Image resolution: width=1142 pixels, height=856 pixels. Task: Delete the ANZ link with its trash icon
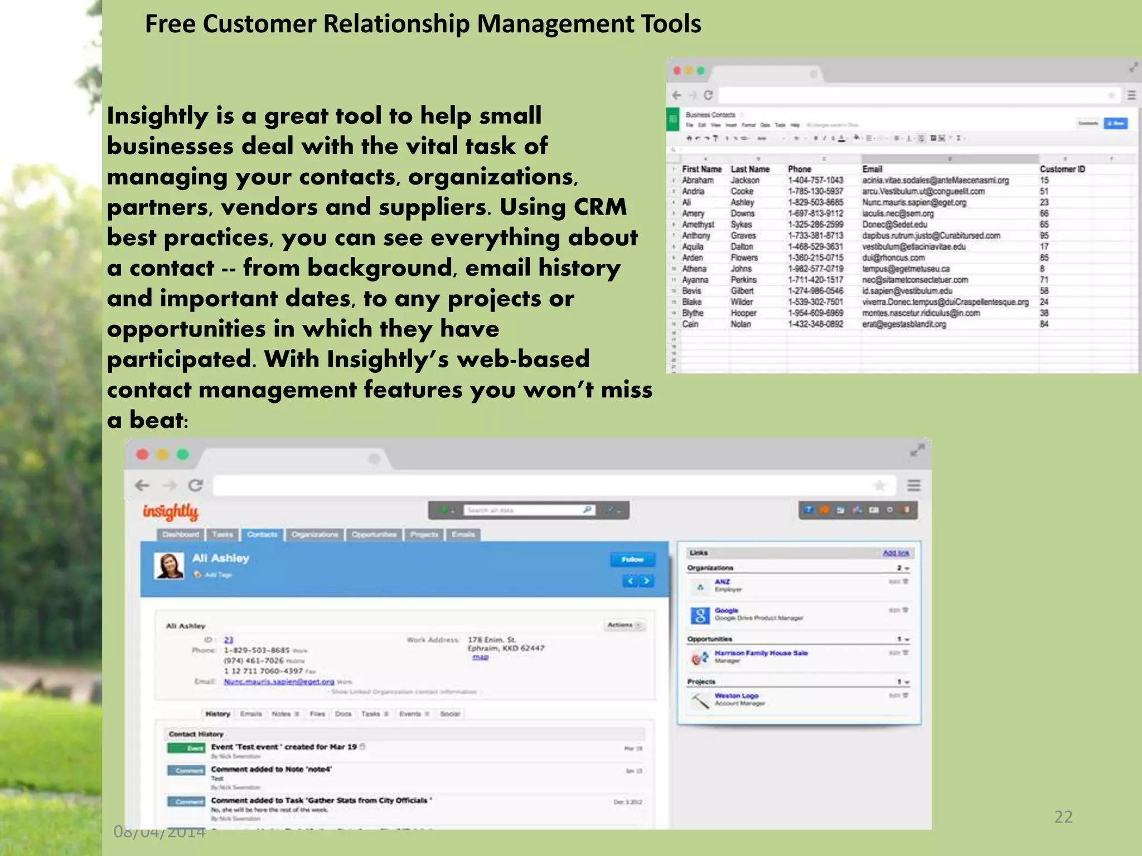point(906,581)
